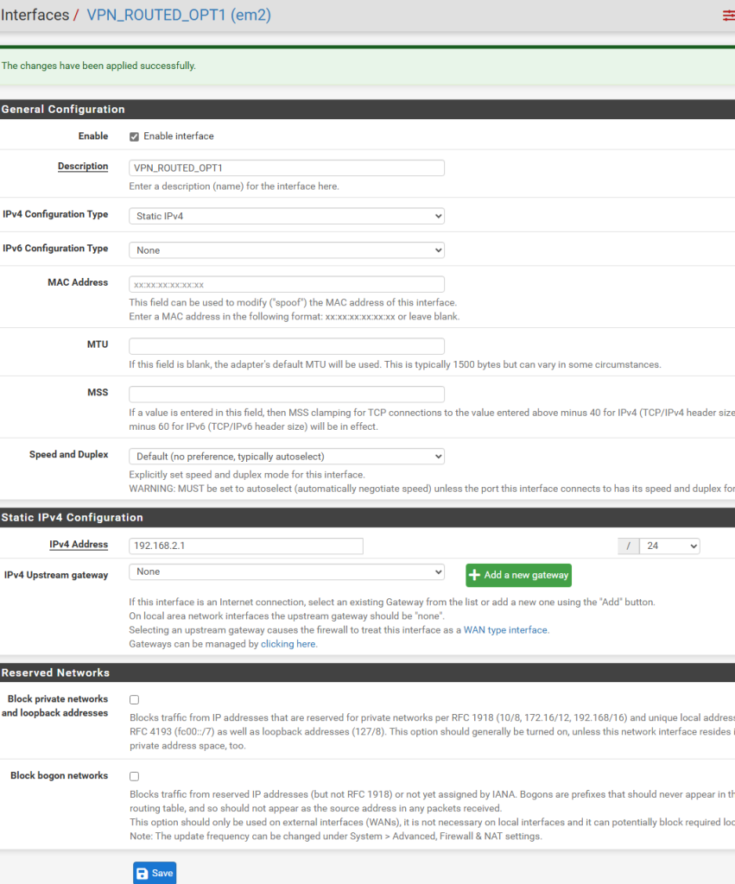
Task: Open the subnet mask dropdown showing 24
Action: pos(668,546)
